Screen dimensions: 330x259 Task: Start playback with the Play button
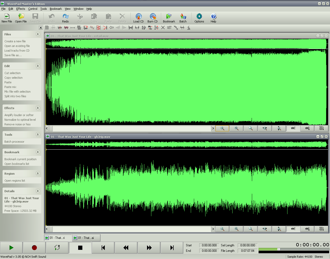11,248
